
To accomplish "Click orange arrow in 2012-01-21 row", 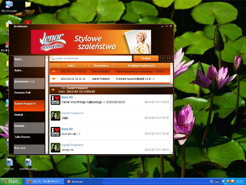I will (54, 79).
